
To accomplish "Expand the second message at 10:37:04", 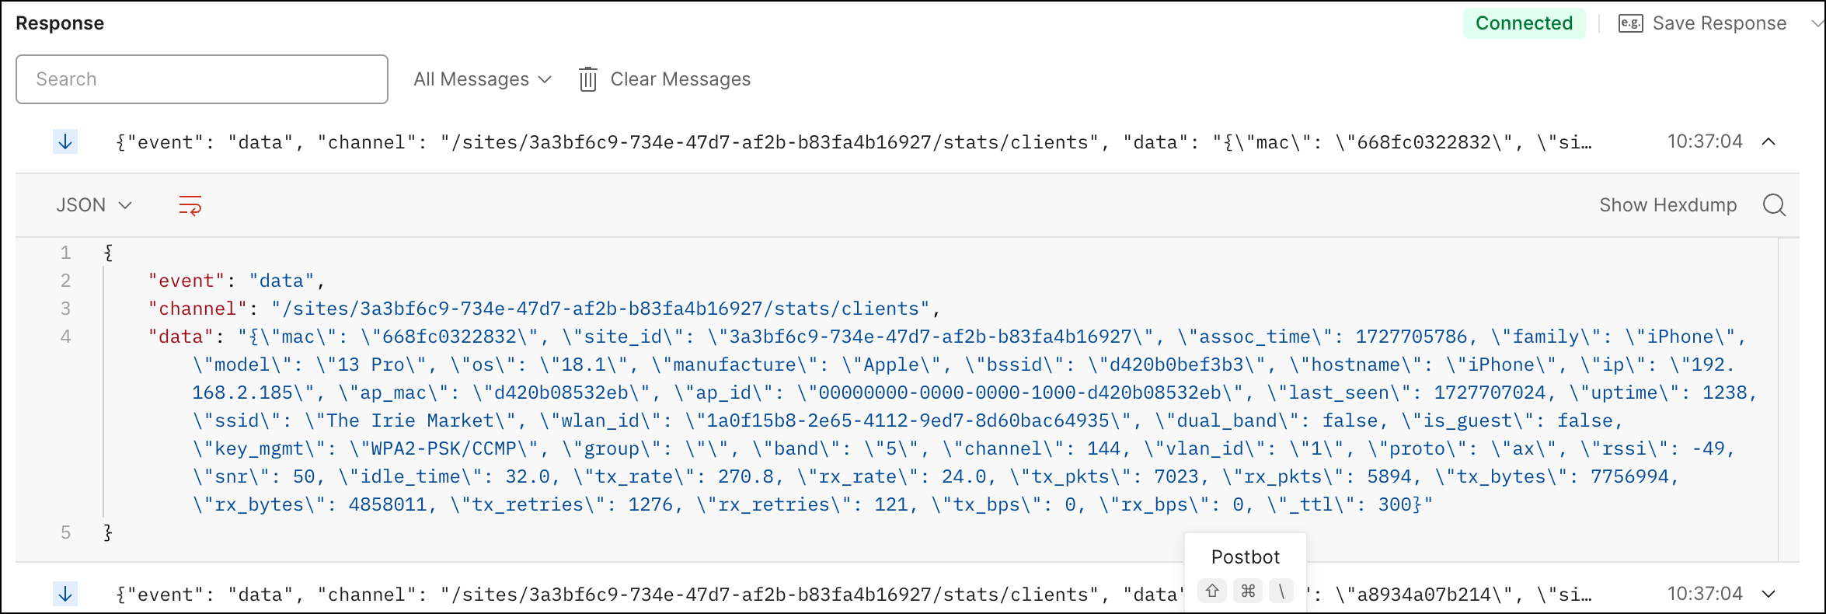I will (1769, 594).
